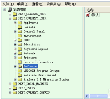Select the 我的电脑 label

pyautogui.click(x=20, y=10)
